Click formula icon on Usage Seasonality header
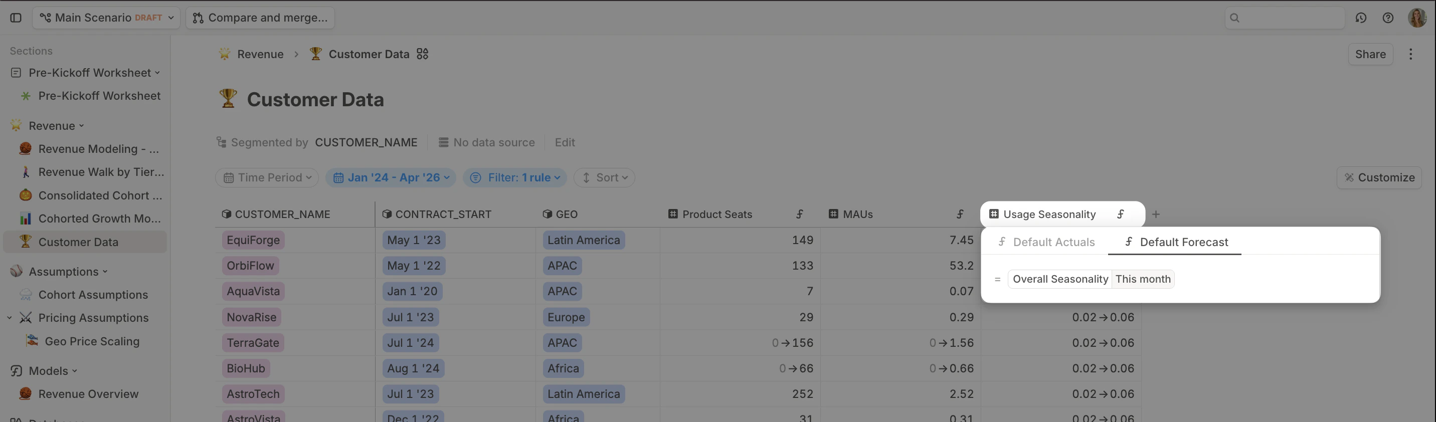 coord(1121,214)
